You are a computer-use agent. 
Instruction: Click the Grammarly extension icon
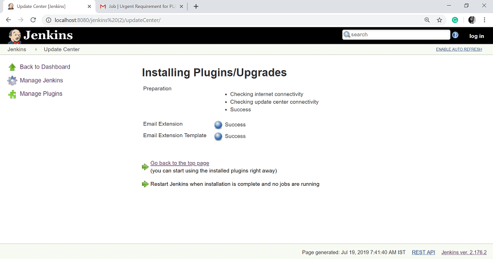[x=455, y=20]
